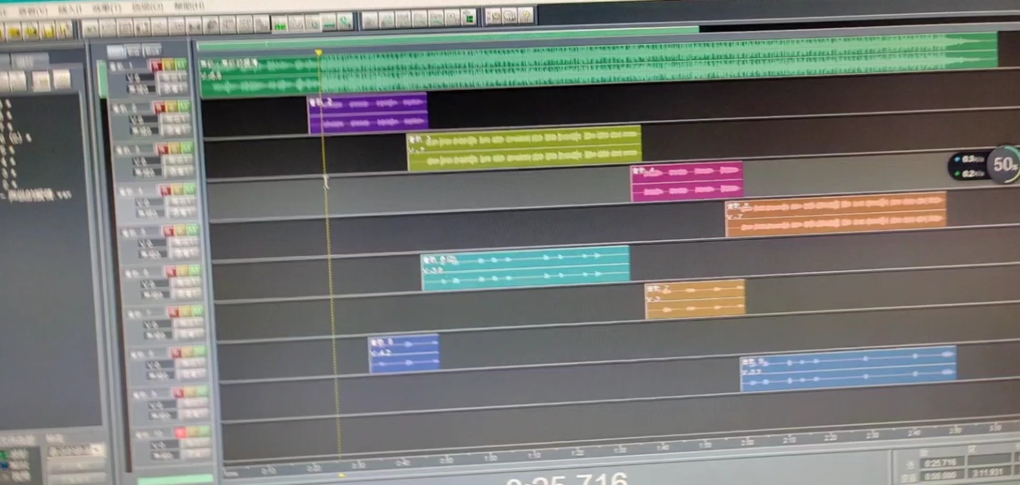Select the teal audio clip on track 6

(x=525, y=268)
